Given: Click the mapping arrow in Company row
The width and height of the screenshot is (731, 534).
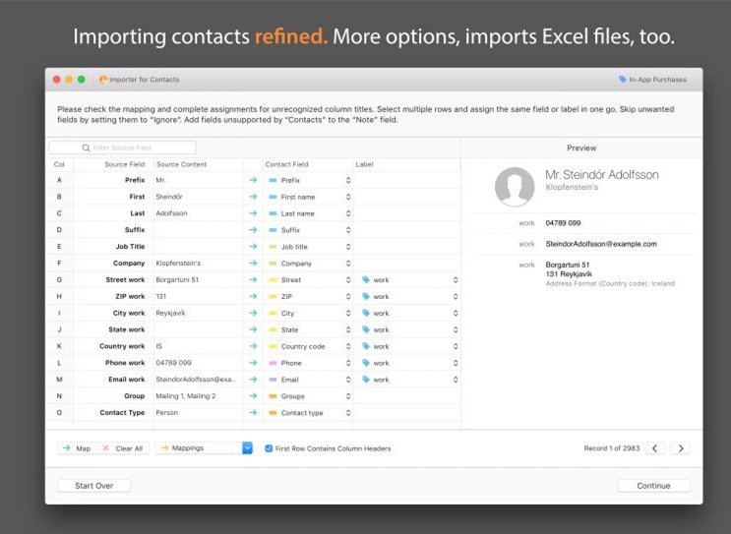Looking at the screenshot, I should (253, 263).
